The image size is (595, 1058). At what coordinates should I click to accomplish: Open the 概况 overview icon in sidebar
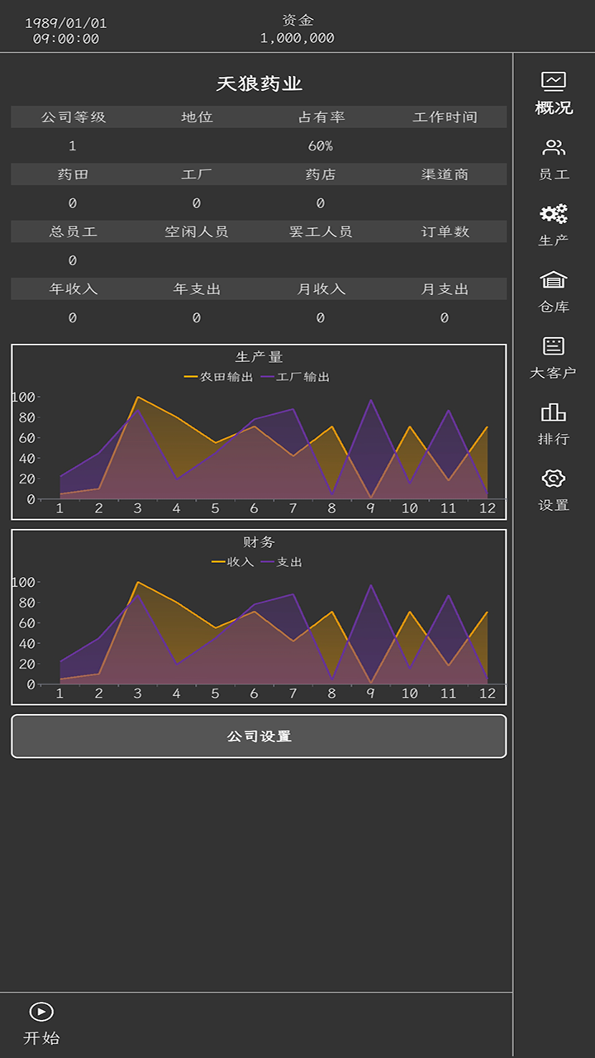[554, 81]
